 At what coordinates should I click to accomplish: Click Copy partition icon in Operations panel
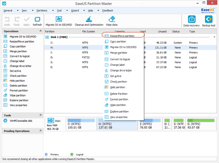pos(5,46)
